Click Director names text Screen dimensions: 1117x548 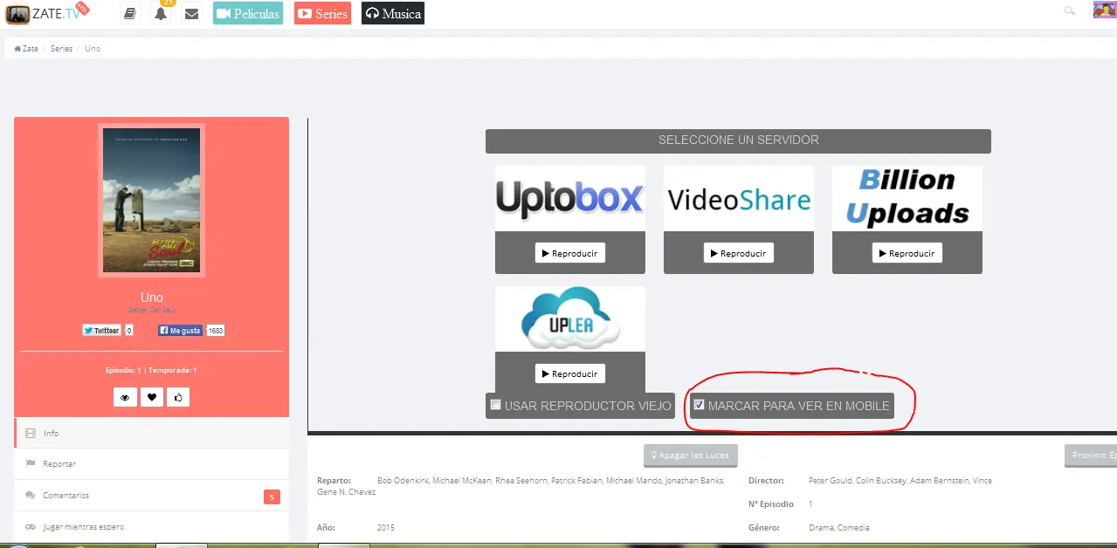coord(900,481)
